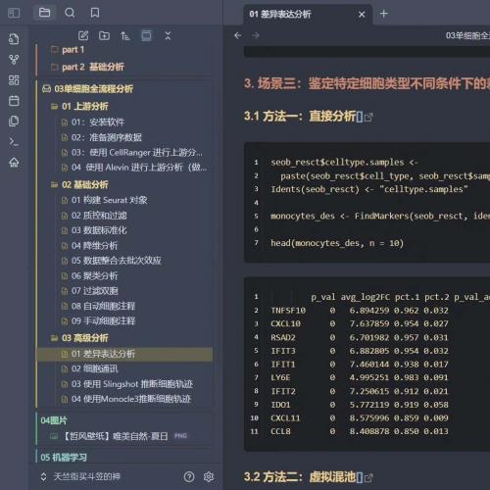Open note 01 构建 Seurat 对象
This screenshot has height=490, width=490.
click(x=110, y=200)
